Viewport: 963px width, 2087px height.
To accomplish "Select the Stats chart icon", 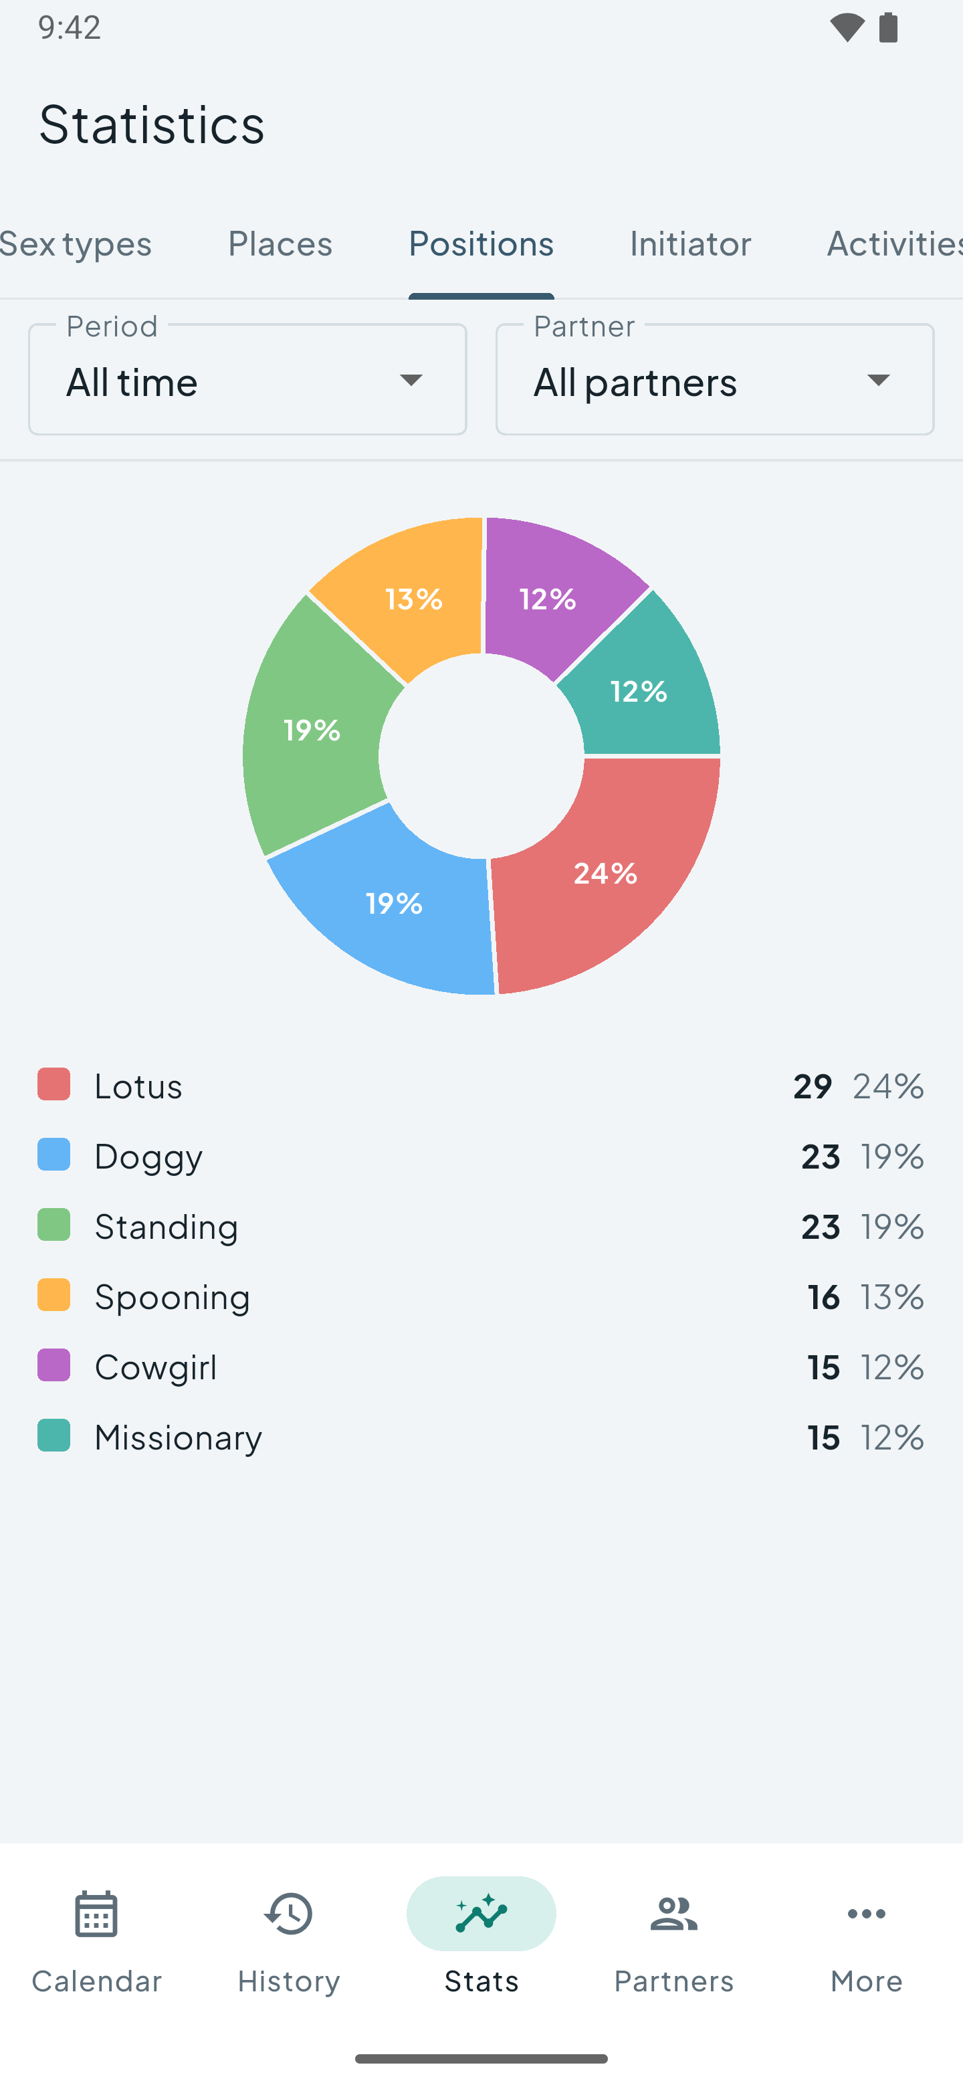I will point(481,1914).
